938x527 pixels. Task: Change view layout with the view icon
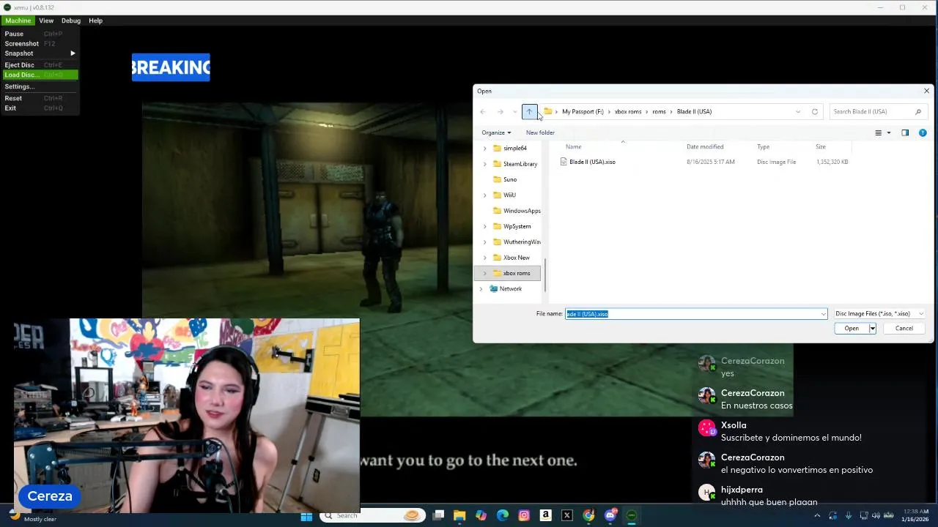[x=878, y=132]
